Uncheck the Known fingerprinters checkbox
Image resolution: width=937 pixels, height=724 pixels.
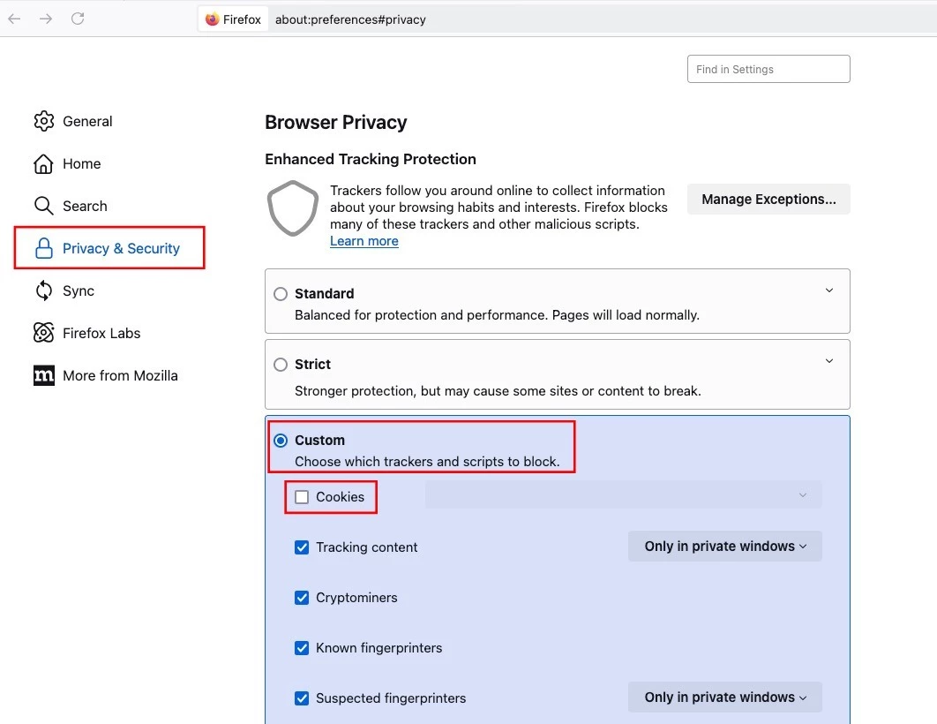302,647
